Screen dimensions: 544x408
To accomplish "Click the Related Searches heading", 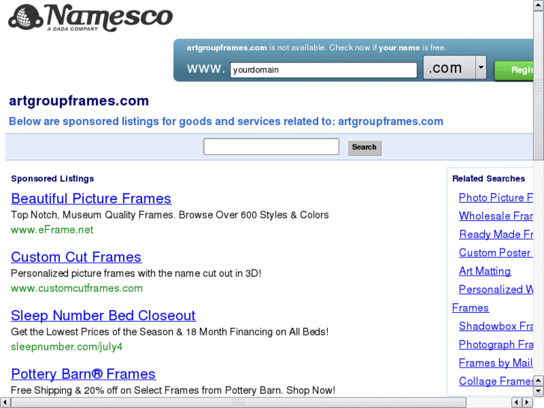I will click(489, 179).
